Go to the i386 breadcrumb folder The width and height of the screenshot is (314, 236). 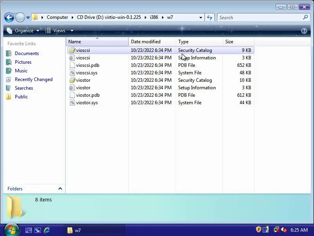[x=154, y=17]
